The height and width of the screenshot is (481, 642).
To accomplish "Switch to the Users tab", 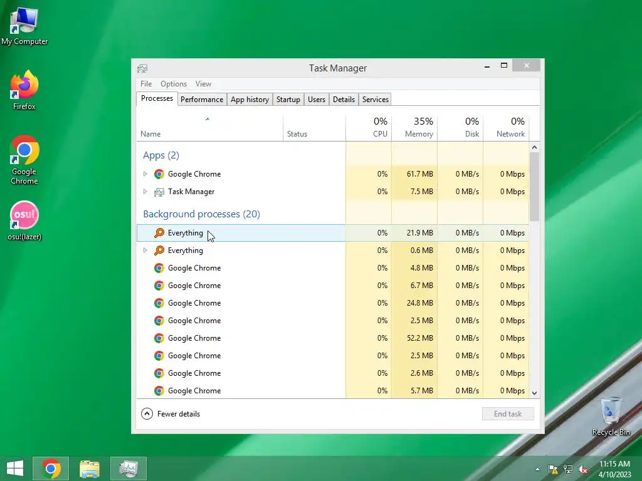I will pos(317,100).
